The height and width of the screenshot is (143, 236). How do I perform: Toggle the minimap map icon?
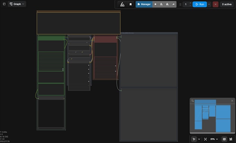tap(224, 139)
